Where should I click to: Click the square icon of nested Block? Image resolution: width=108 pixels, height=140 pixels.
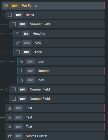(x=18, y=52)
